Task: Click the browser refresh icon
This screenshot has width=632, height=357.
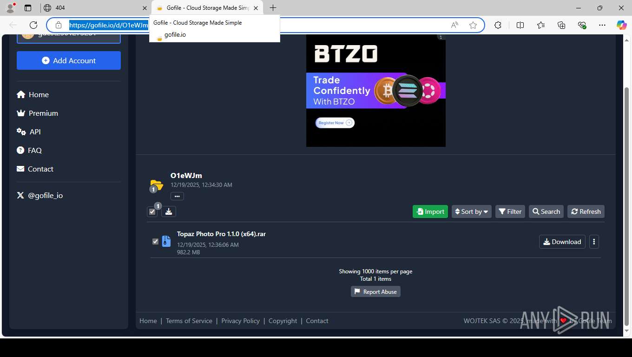Action: point(33,25)
